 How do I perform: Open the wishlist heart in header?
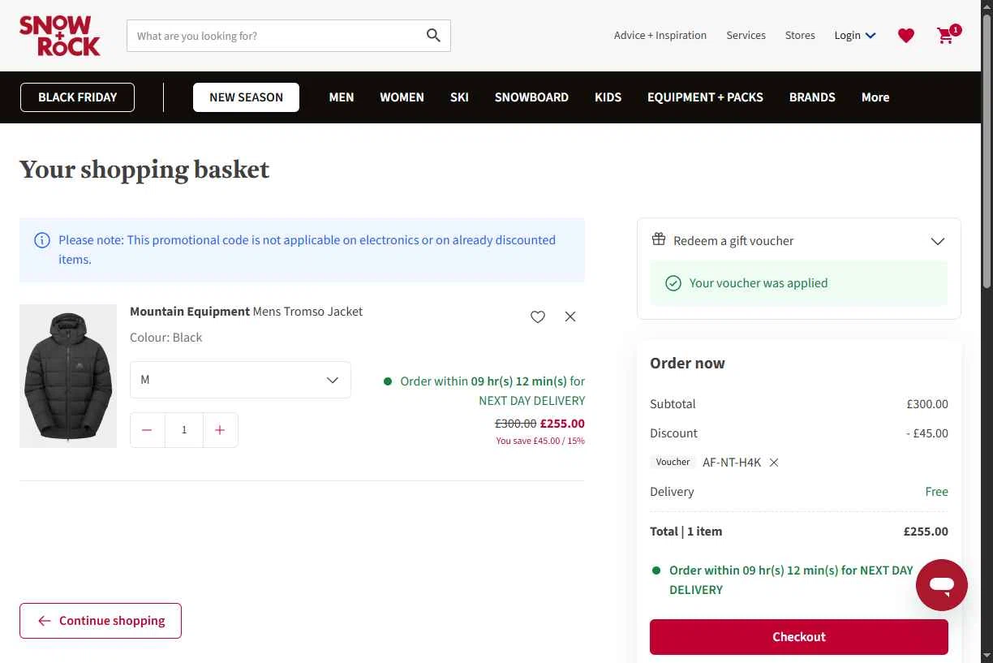(x=906, y=36)
